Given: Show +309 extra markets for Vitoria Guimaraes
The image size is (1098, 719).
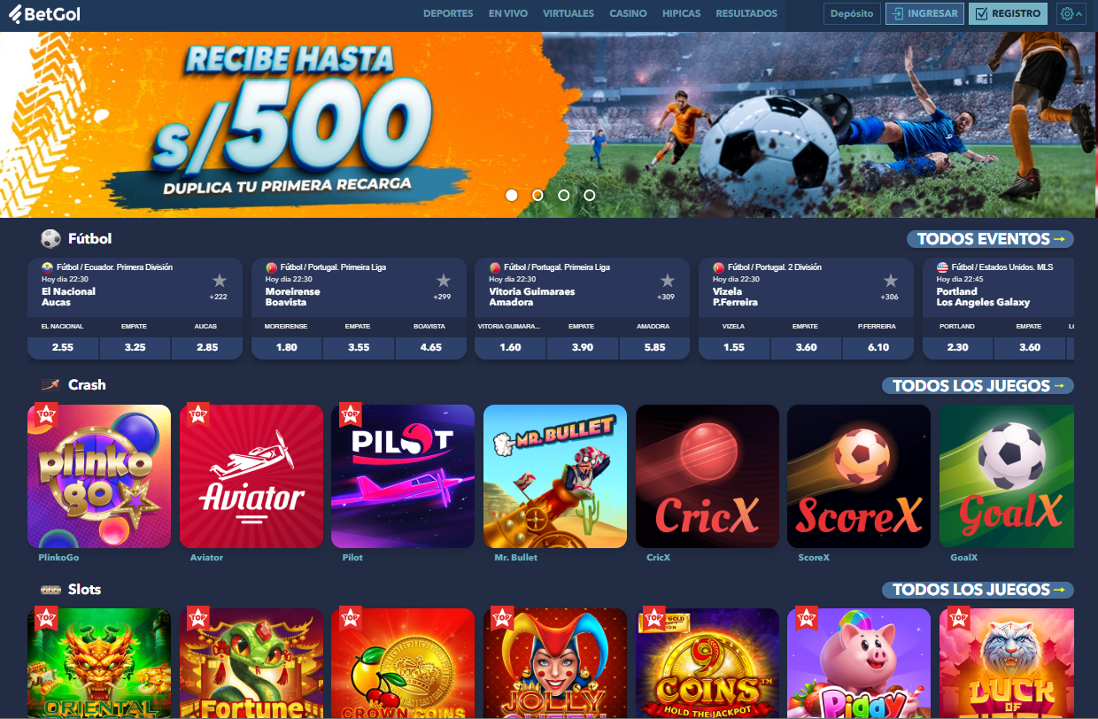Looking at the screenshot, I should 666,297.
